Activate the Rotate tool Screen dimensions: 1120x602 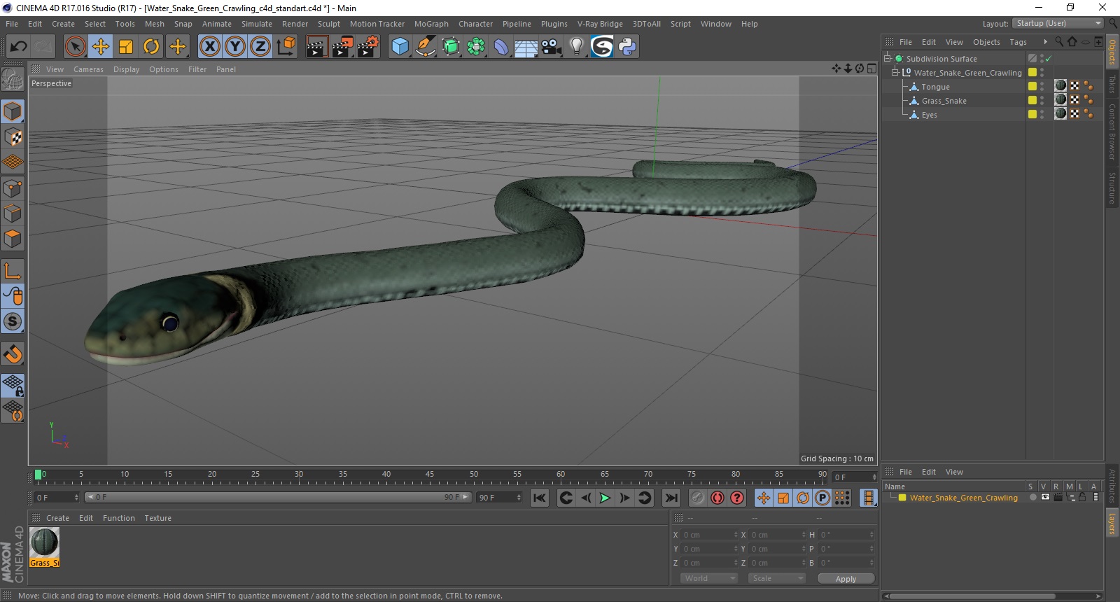151,47
